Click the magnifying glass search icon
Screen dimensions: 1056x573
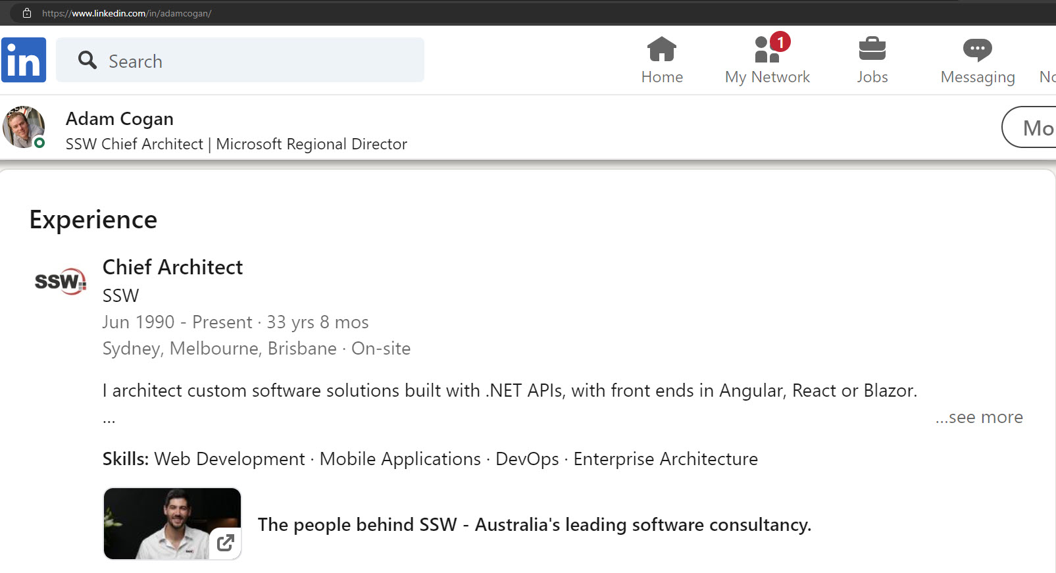(87, 61)
